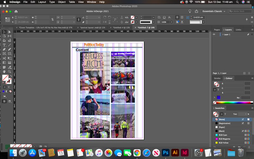This screenshot has height=159, width=254.
Task: Select the Line tool
Action: click(10, 45)
